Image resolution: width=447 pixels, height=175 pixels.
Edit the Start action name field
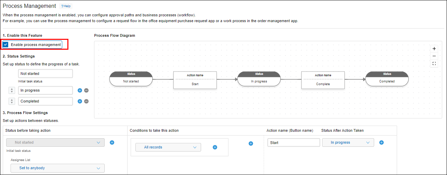[x=294, y=143]
